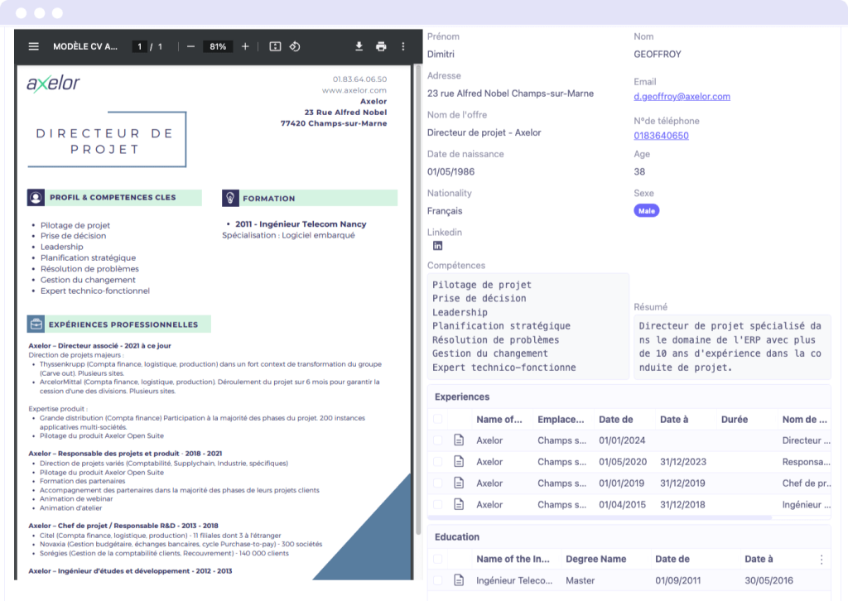
Task: Click the Male gender badge
Action: click(x=646, y=211)
